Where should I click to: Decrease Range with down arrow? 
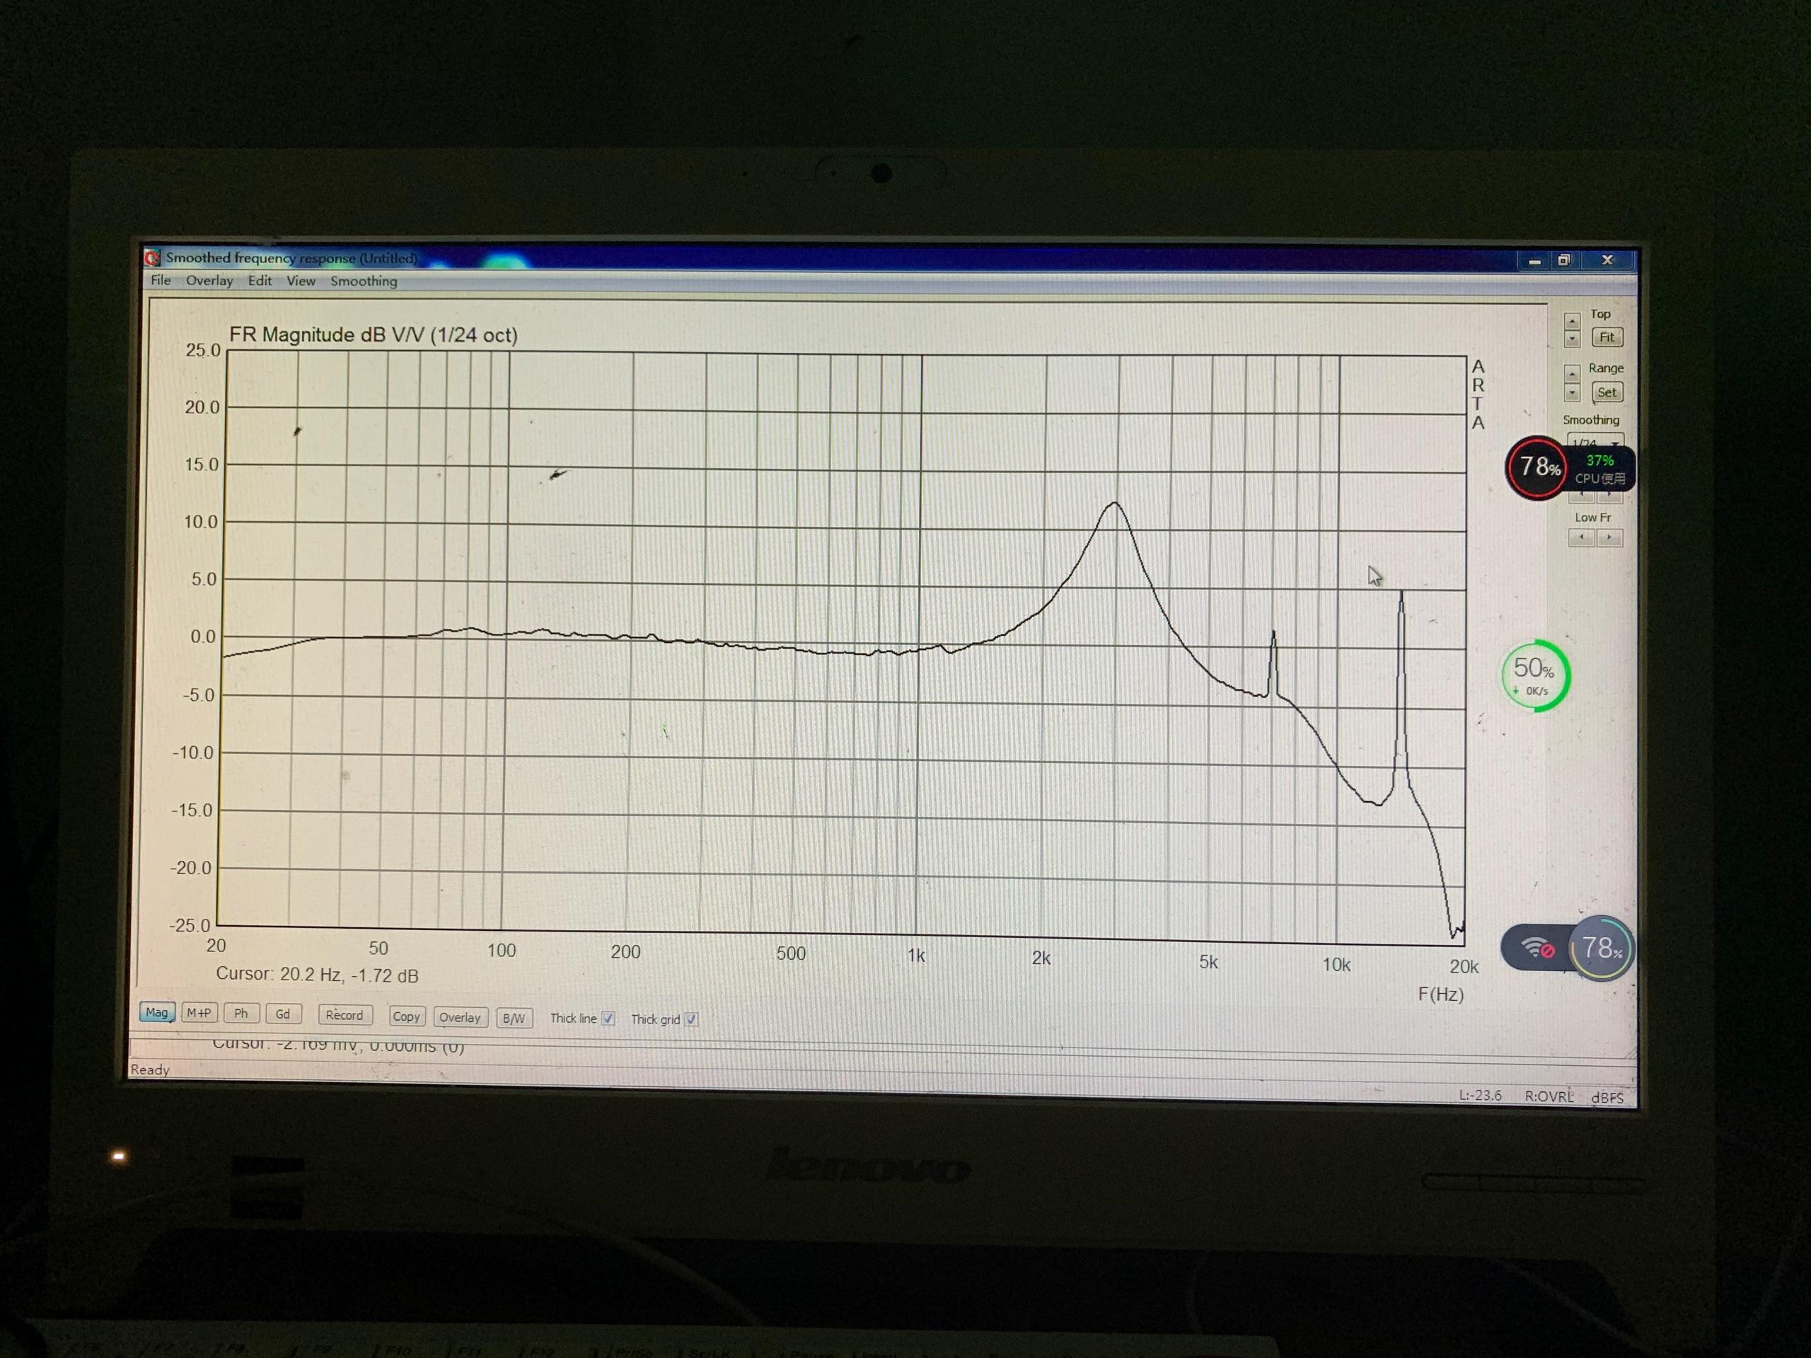[x=1572, y=393]
